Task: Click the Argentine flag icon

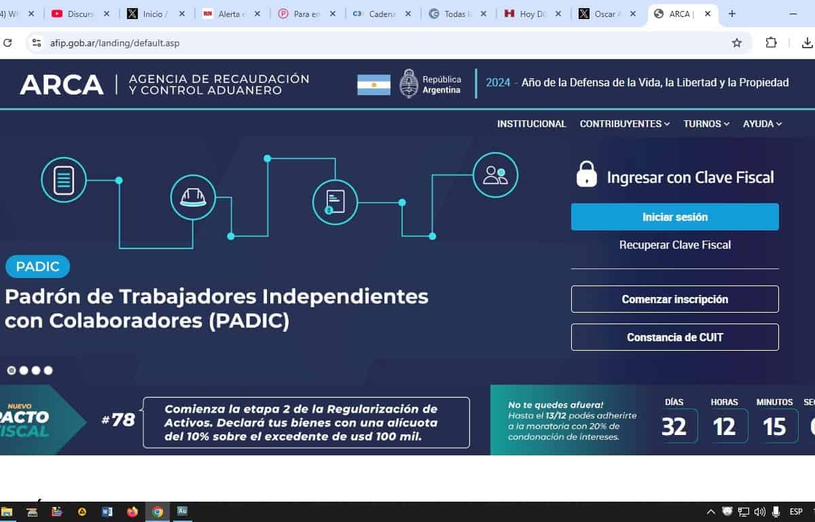Action: point(374,84)
